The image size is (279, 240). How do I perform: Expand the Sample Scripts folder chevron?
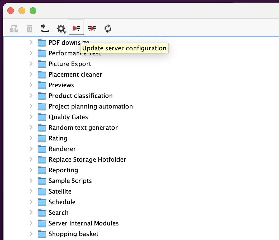pos(31,181)
